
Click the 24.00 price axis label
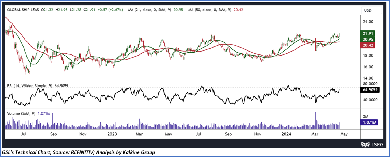[x=368, y=22]
